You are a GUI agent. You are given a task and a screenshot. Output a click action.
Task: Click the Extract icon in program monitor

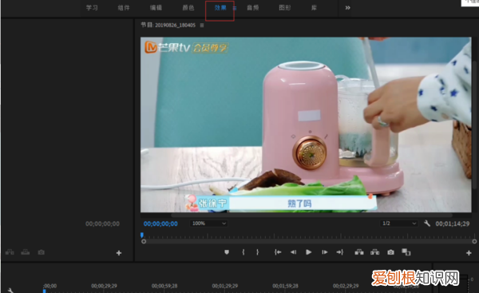tap(375, 252)
